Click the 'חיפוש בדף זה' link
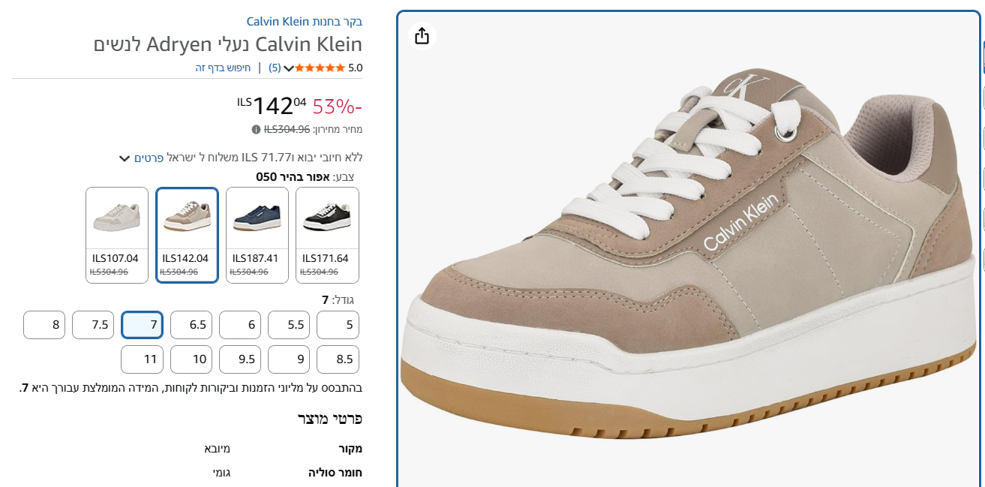The image size is (985, 487). pyautogui.click(x=224, y=68)
